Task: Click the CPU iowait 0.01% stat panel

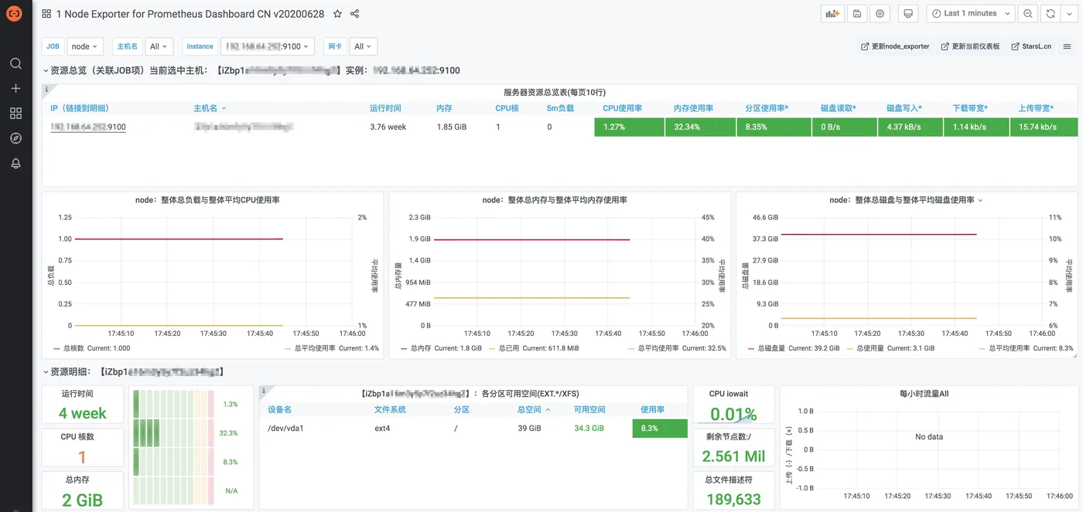Action: pyautogui.click(x=733, y=405)
